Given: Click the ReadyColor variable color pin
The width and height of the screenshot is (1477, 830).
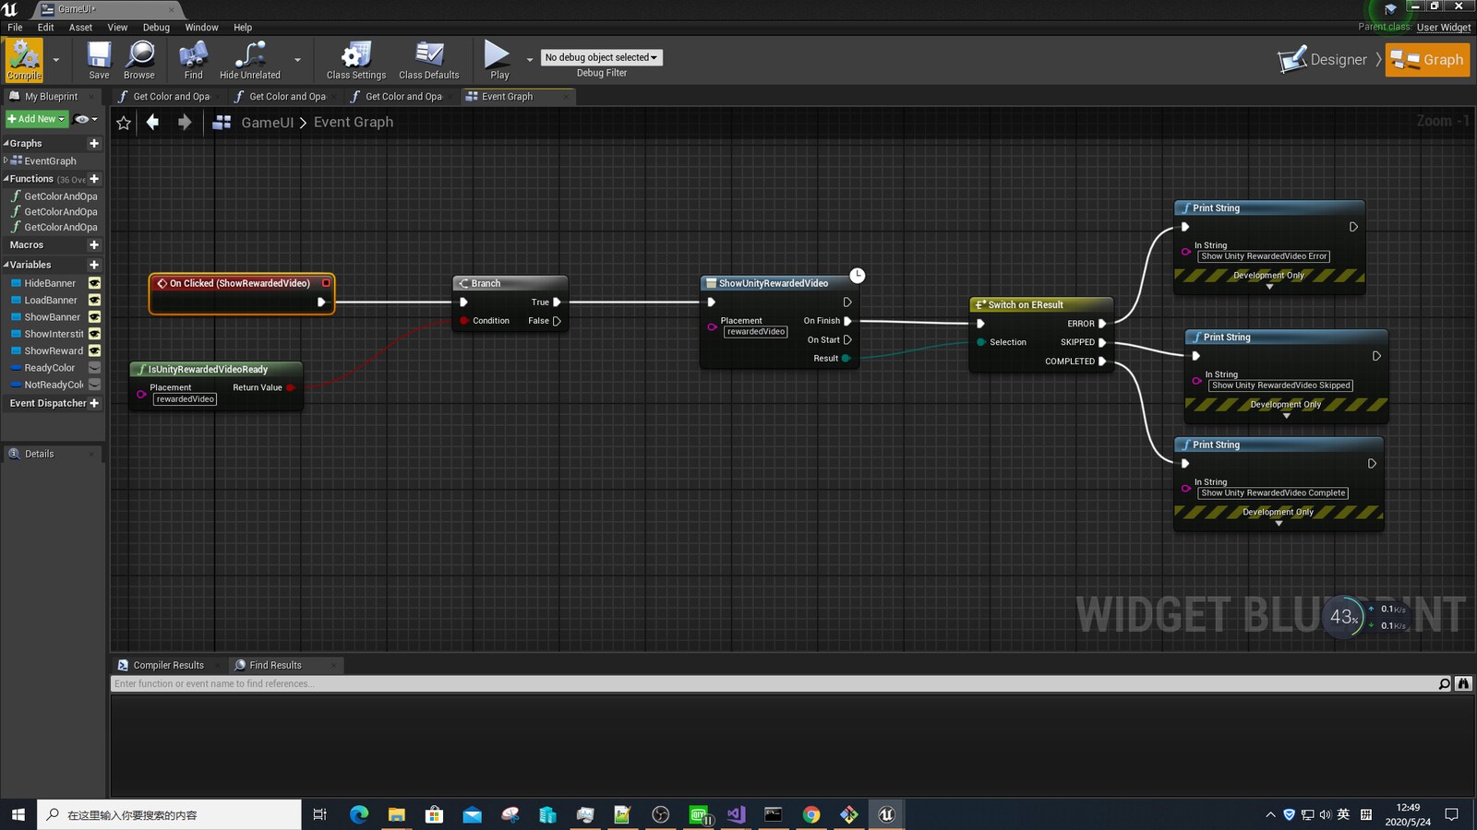Looking at the screenshot, I should click(16, 367).
